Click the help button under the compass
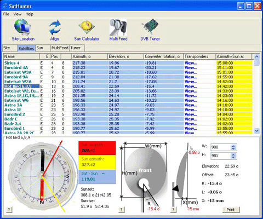 pos(9,209)
